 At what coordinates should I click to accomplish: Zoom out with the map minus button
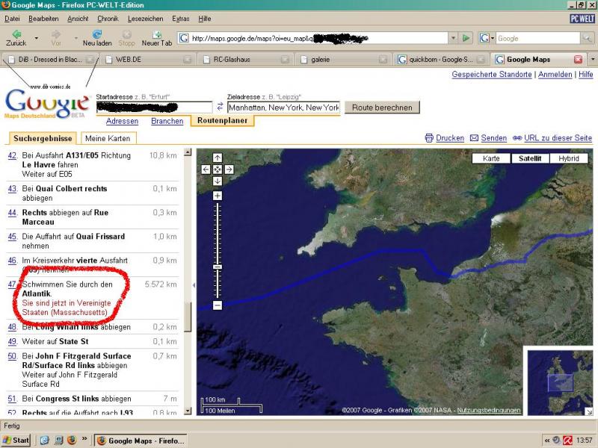[x=218, y=305]
